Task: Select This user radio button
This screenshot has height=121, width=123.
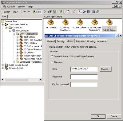Action: [x=52, y=62]
